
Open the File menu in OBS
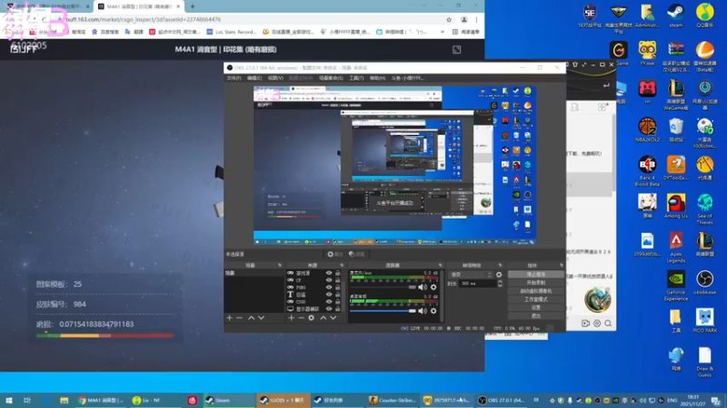tap(234, 78)
